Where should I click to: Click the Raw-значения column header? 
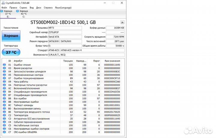click(x=112, y=61)
